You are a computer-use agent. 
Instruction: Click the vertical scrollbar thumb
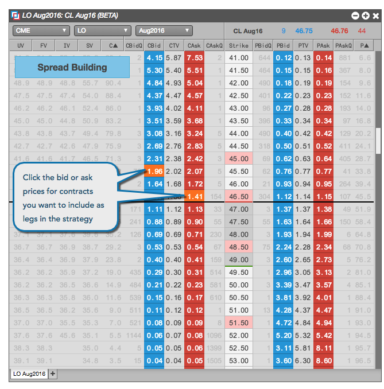pos(378,141)
